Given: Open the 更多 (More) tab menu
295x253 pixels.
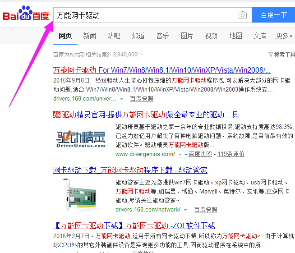Looking at the screenshot, I should click(x=284, y=36).
